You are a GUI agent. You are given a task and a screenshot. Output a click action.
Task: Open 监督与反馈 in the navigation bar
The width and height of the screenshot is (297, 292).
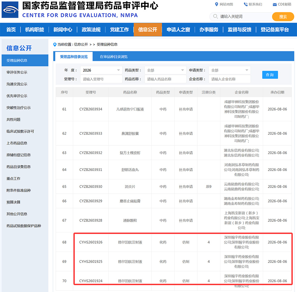[239, 29]
